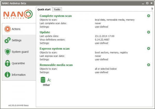Screen dimensions: 155x109
Task: Click 'Last complete scan date:' label
Action: click(53, 23)
